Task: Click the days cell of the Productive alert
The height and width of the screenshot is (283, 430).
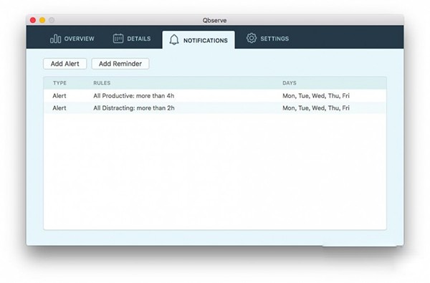Action: point(316,96)
